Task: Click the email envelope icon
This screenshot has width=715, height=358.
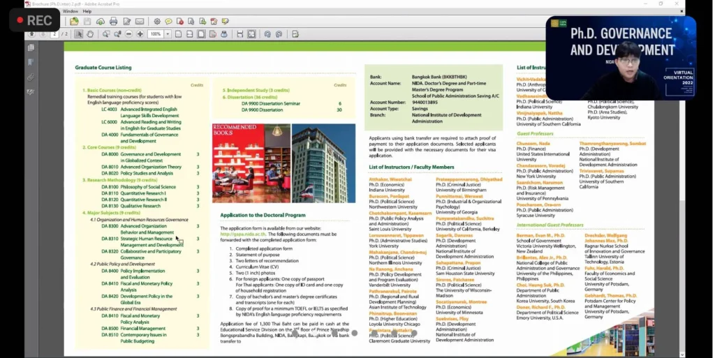Action: [x=140, y=22]
